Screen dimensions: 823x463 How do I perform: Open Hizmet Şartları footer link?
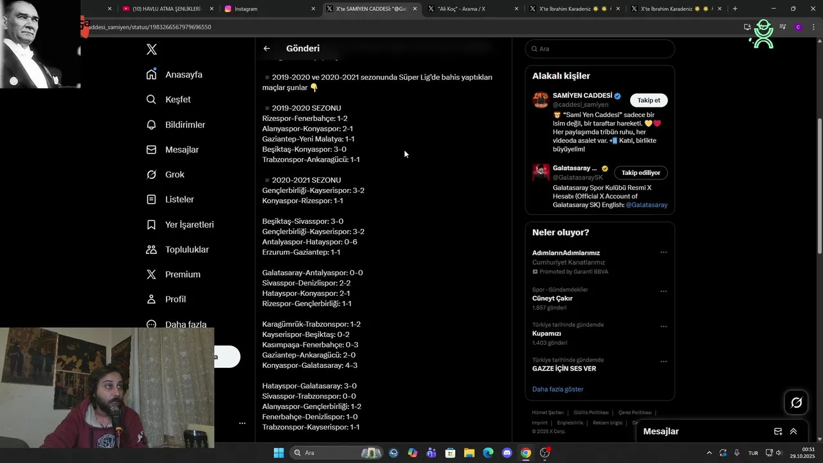tap(548, 413)
